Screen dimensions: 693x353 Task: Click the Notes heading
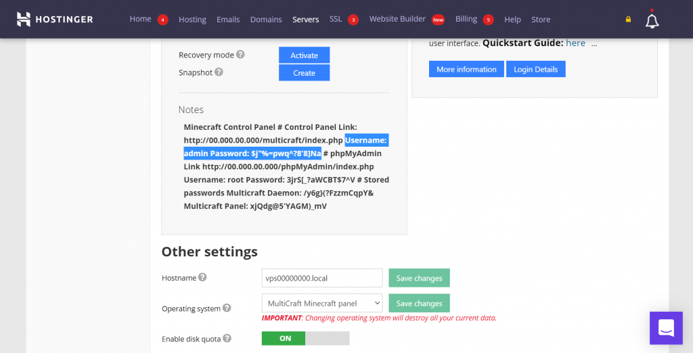click(191, 110)
